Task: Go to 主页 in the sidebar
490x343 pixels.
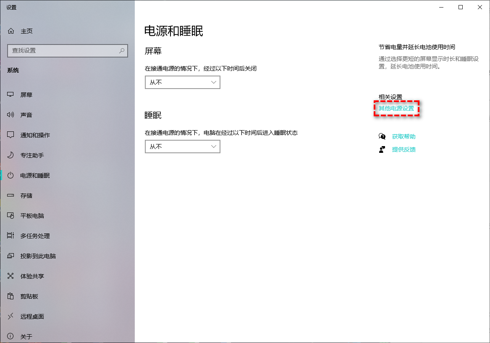Action: click(x=26, y=31)
